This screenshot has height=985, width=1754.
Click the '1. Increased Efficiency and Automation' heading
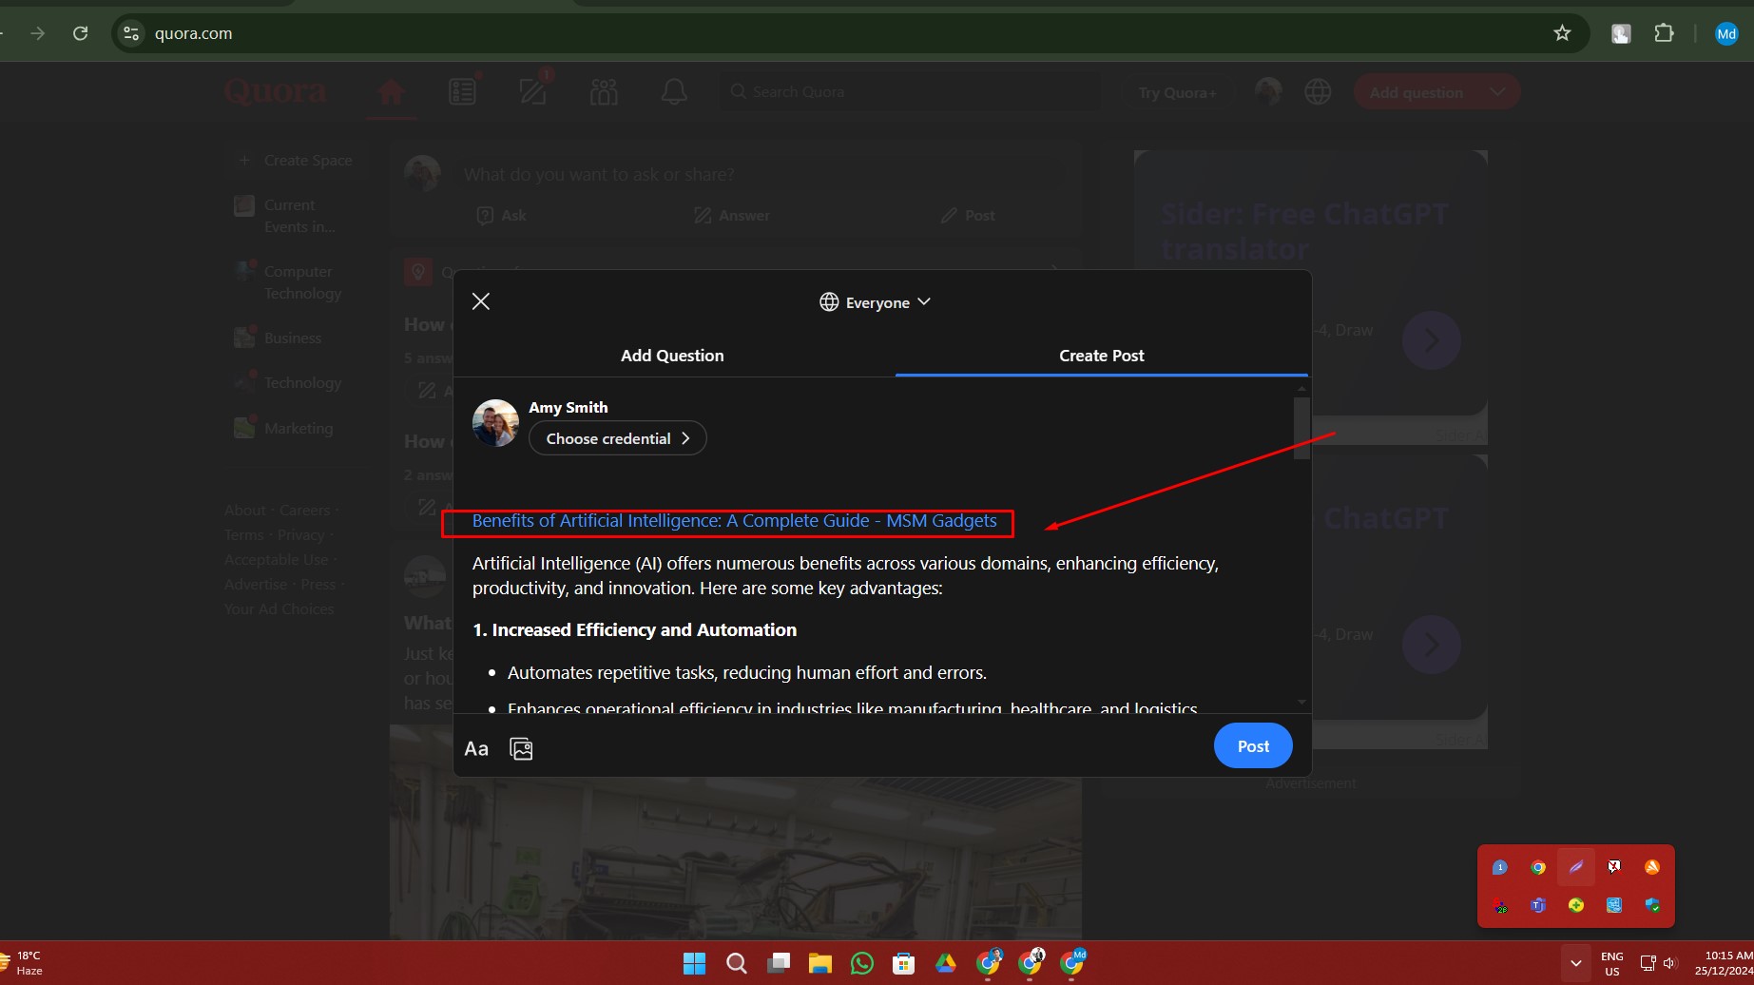634,630
